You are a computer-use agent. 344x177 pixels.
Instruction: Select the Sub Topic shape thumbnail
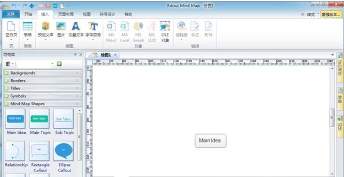(63, 118)
